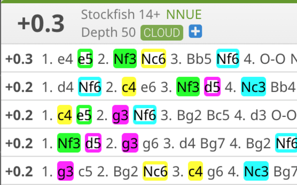The height and width of the screenshot is (185, 297).
Task: Click the blue plus icon beside CLOUD
Action: [x=196, y=32]
